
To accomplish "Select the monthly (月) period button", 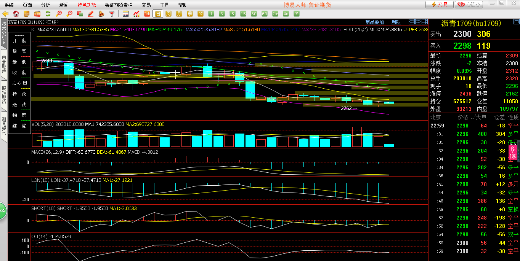I will (179, 14).
